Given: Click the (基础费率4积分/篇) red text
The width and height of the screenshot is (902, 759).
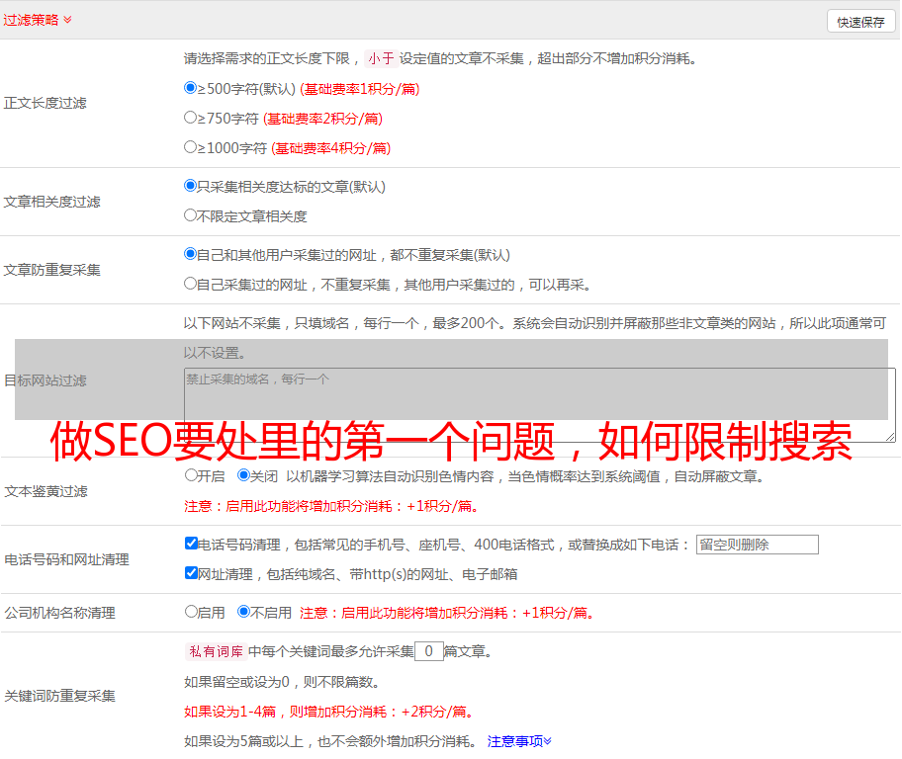Looking at the screenshot, I should pos(331,148).
